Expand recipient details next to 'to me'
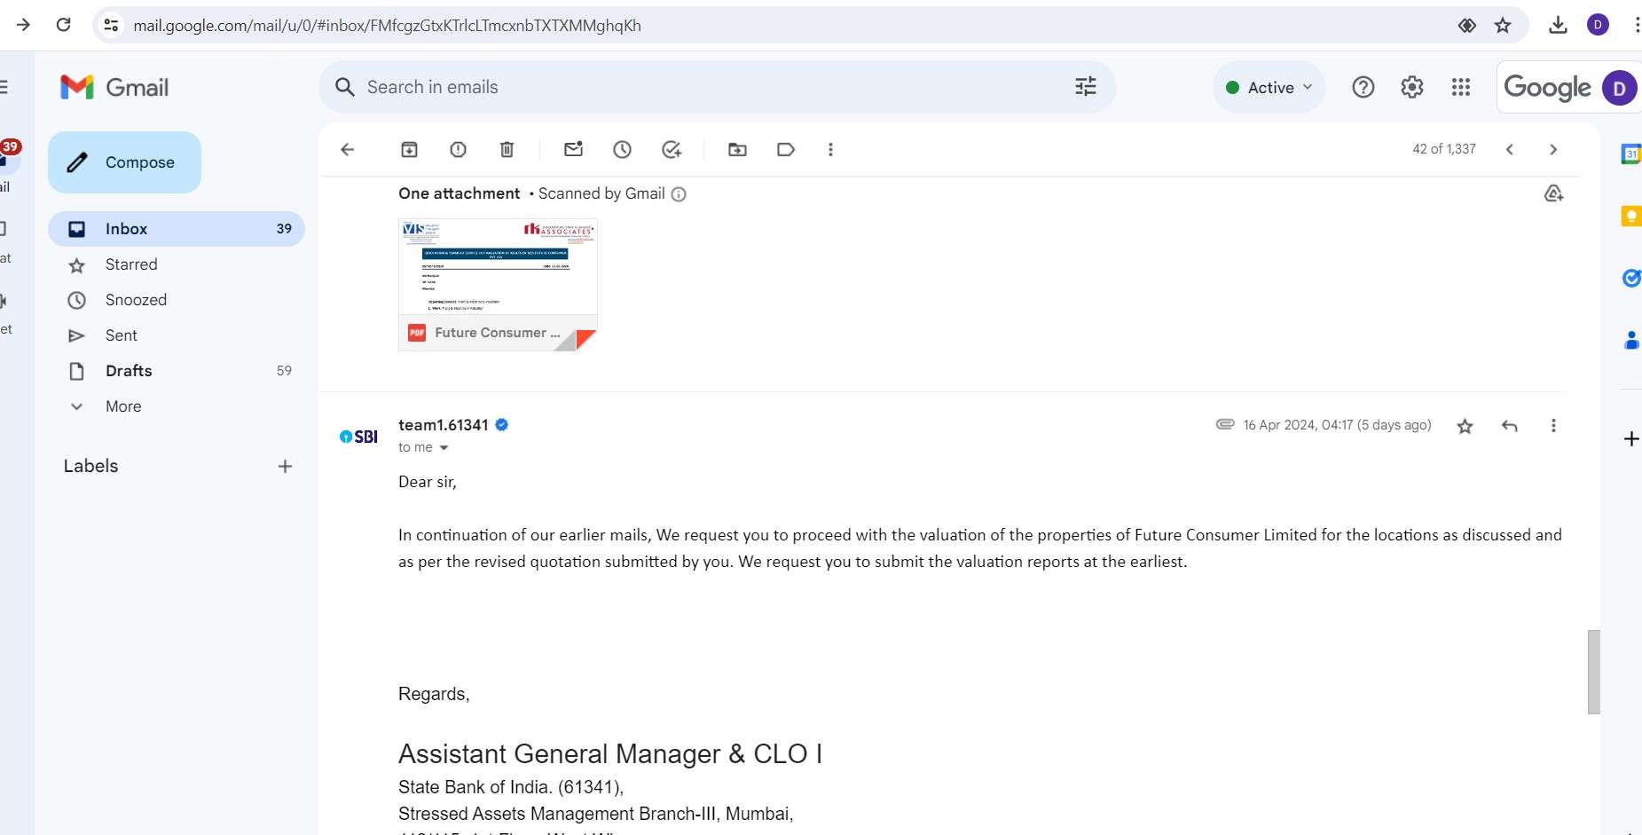1642x835 pixels. click(x=444, y=448)
